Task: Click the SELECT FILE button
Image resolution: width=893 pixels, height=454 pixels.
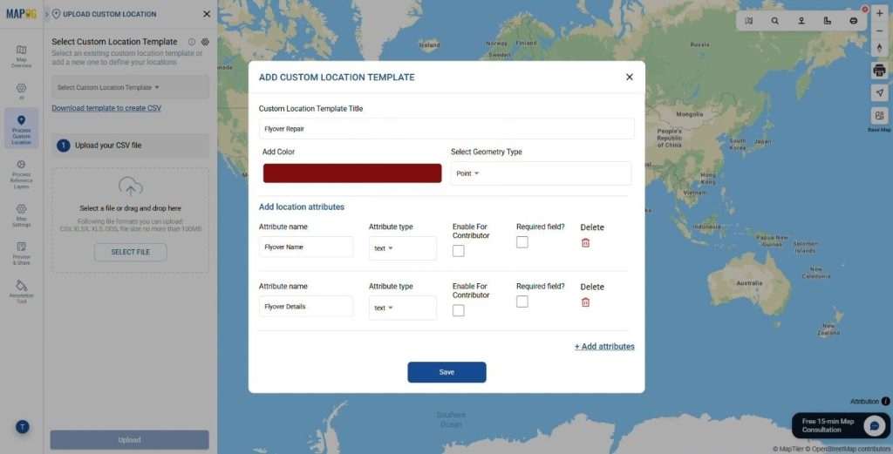Action: 131,252
